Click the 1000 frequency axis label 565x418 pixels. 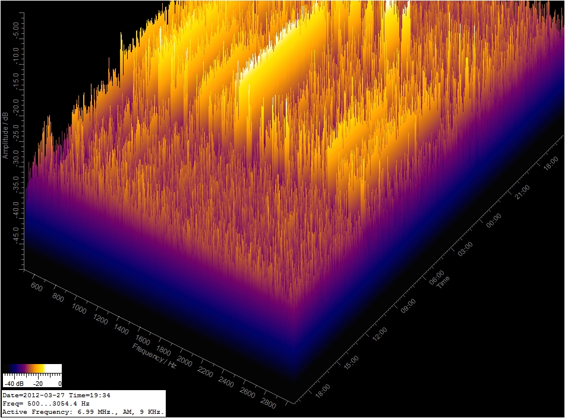click(79, 309)
